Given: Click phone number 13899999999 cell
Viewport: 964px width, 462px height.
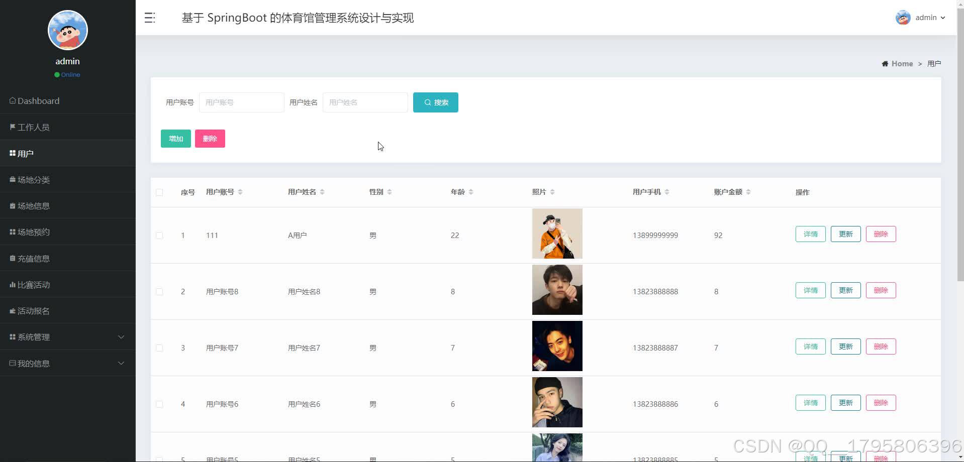Looking at the screenshot, I should [655, 236].
